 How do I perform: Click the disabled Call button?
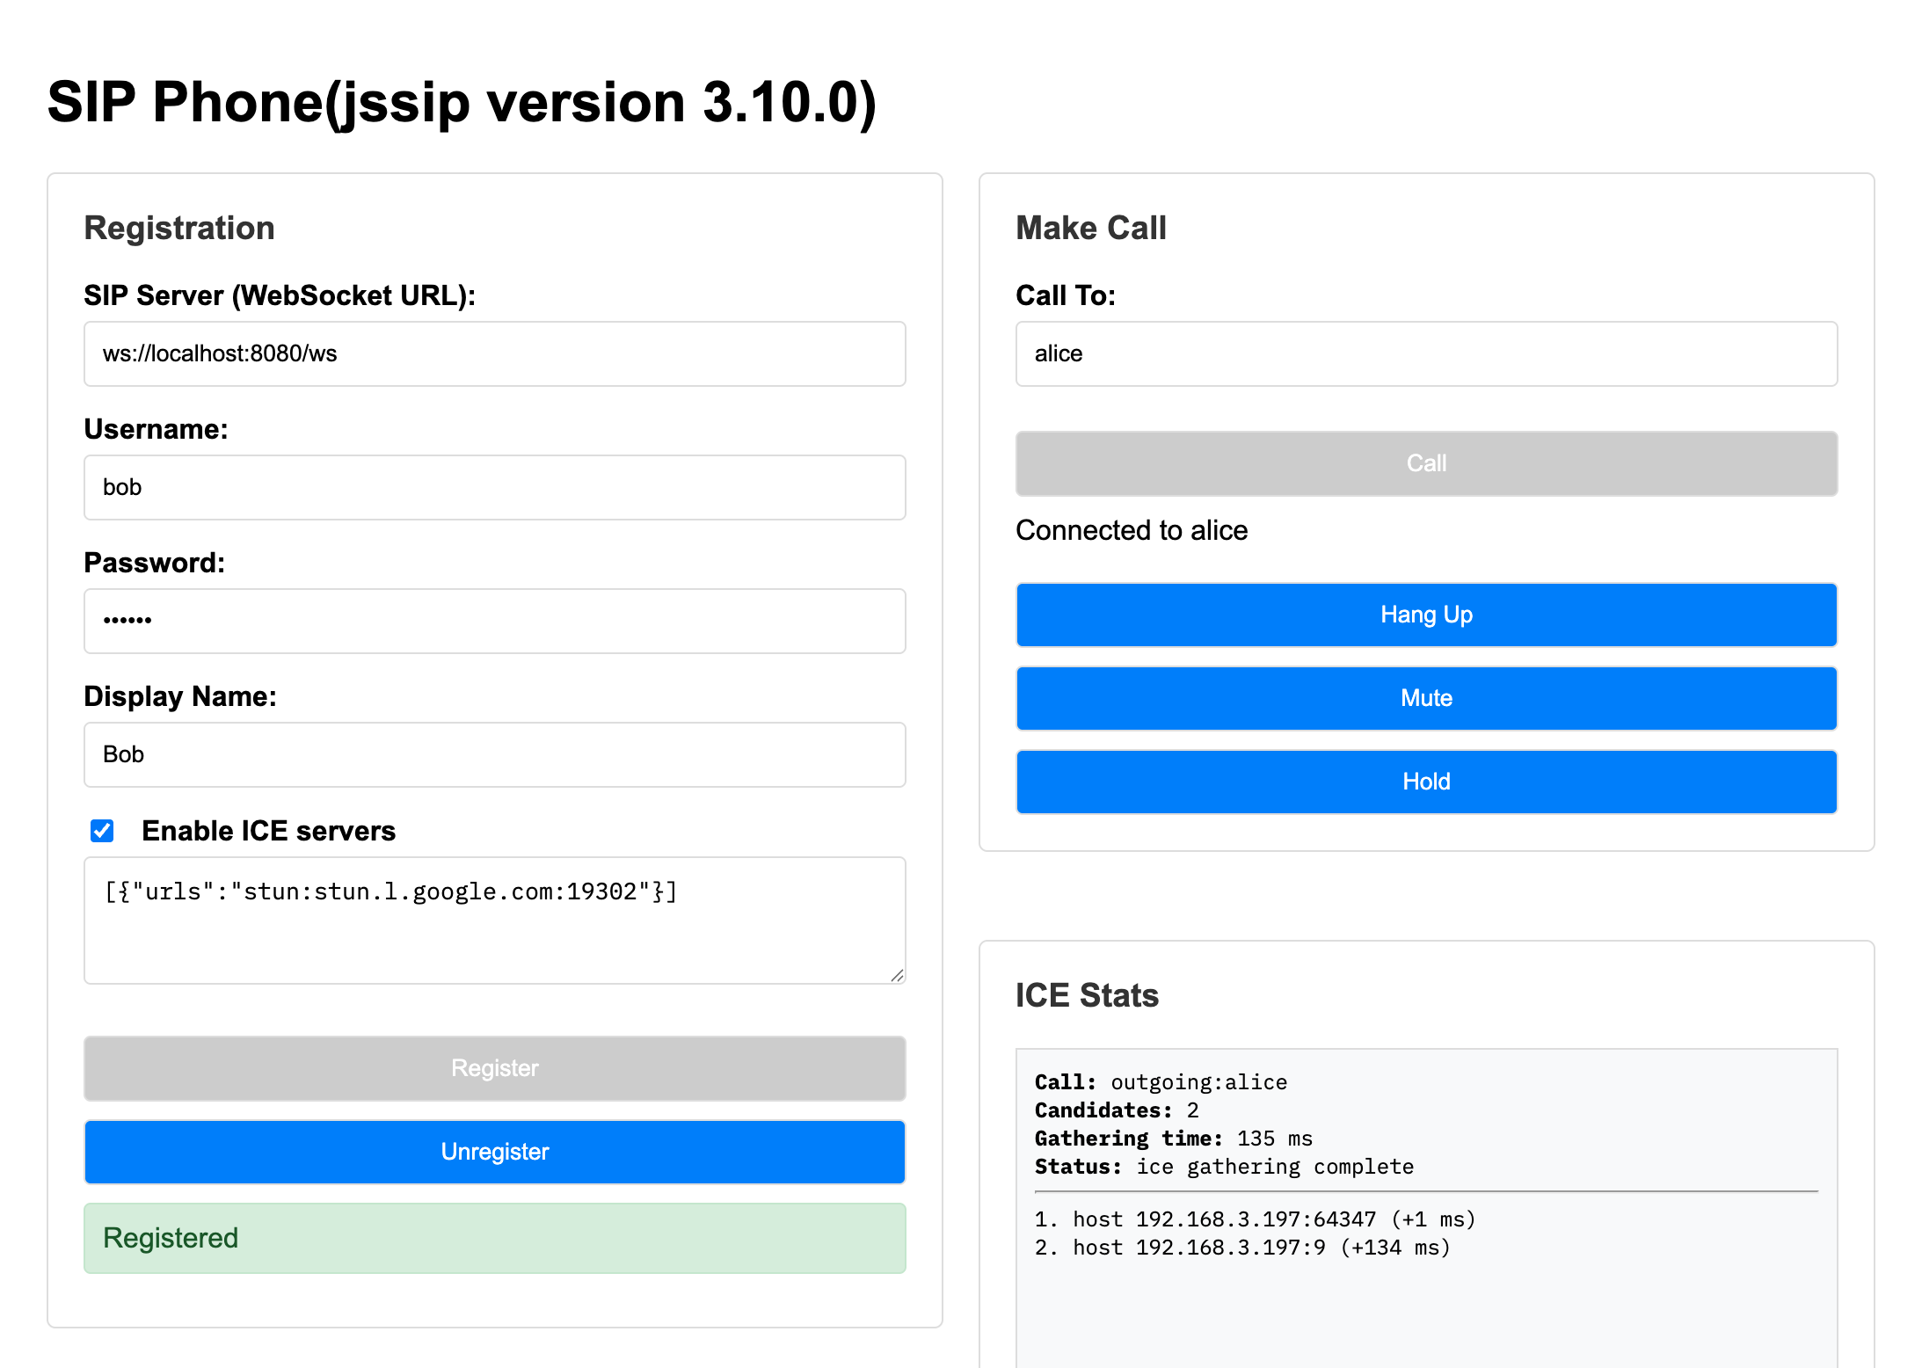[x=1426, y=463]
